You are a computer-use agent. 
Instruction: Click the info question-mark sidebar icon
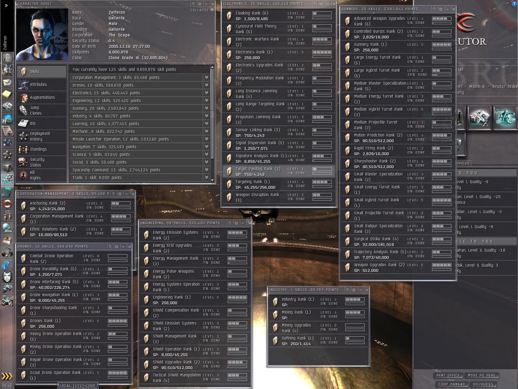(x=7, y=265)
